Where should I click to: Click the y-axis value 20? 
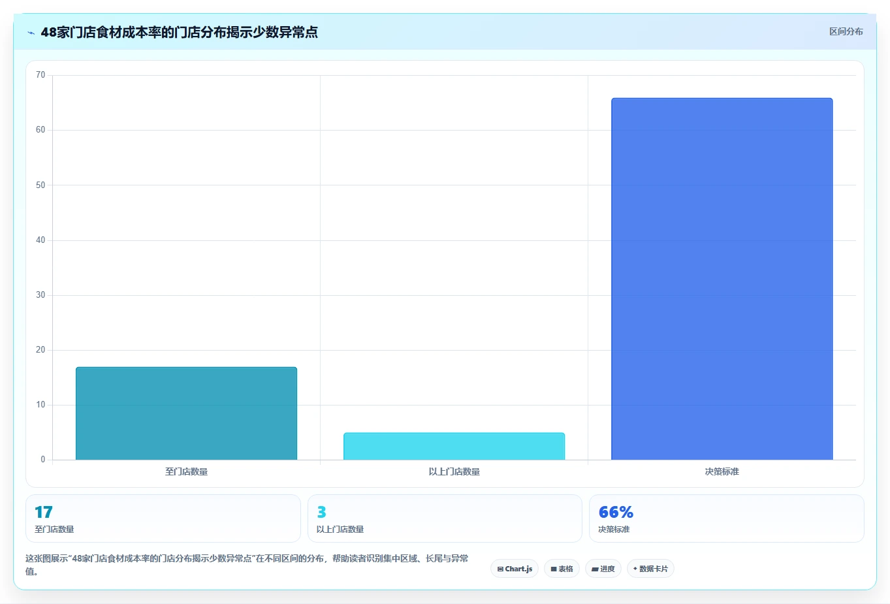click(x=40, y=350)
